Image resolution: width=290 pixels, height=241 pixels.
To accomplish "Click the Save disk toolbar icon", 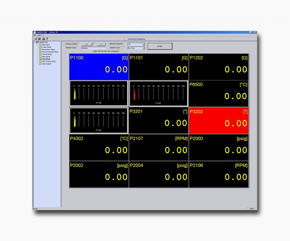I will point(39,38).
